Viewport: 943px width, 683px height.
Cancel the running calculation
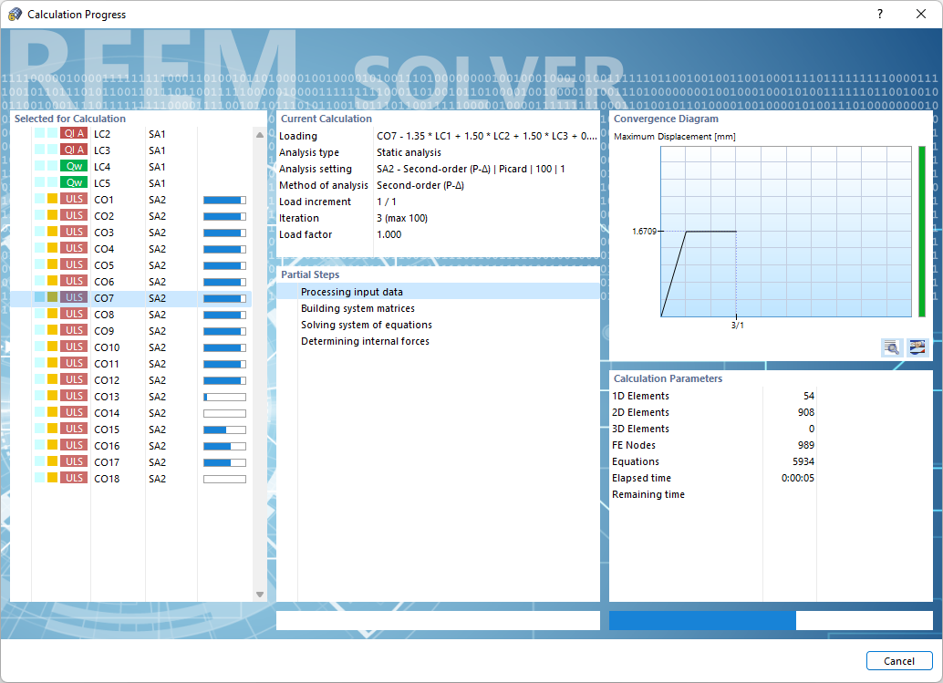[899, 660]
